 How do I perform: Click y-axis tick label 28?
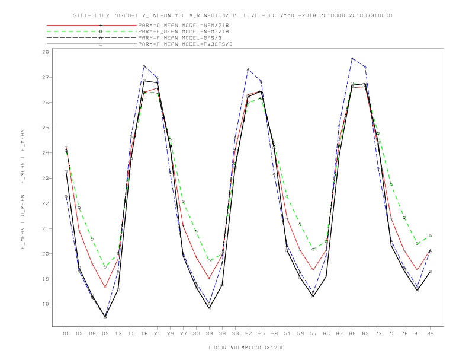[x=46, y=52]
